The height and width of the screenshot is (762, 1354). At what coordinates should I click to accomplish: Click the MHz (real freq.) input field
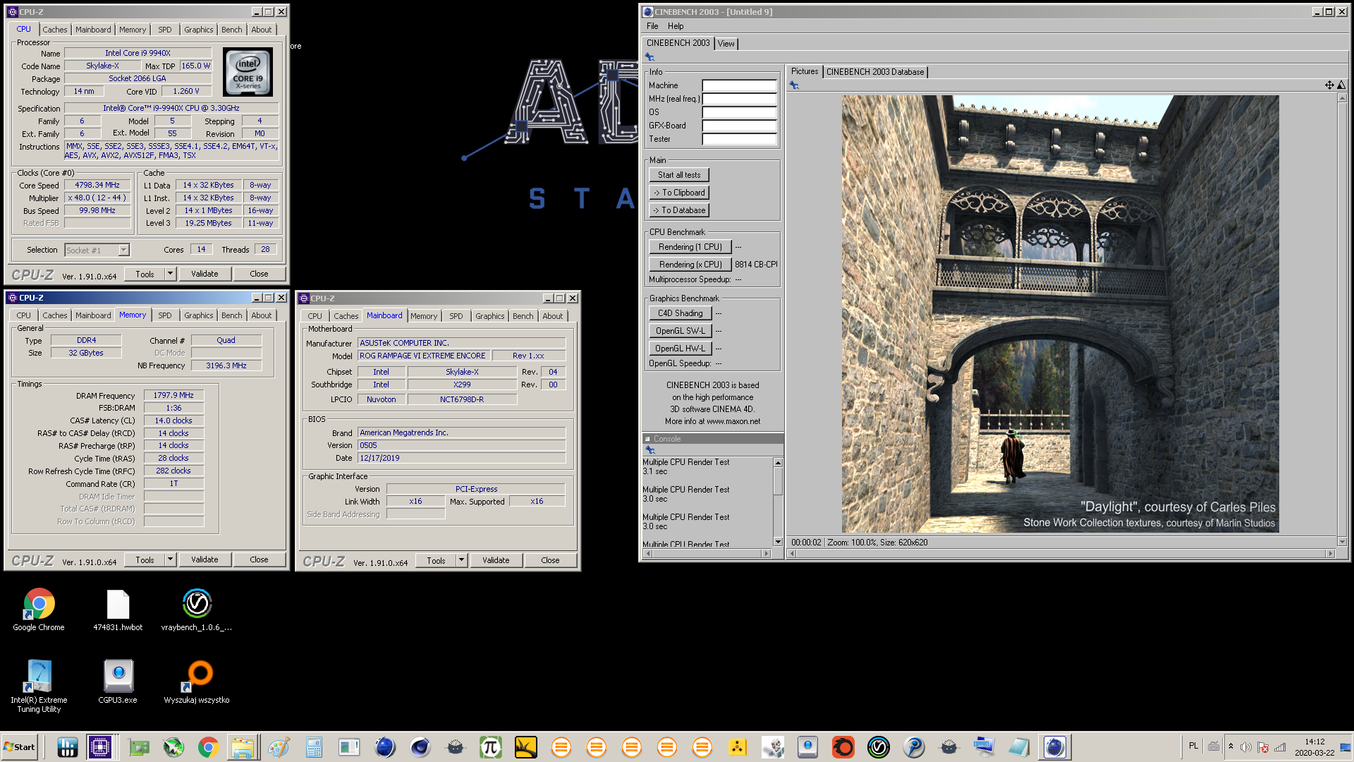click(739, 99)
